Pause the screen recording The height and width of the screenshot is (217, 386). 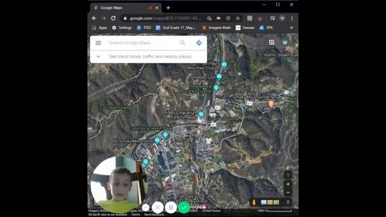171,207
